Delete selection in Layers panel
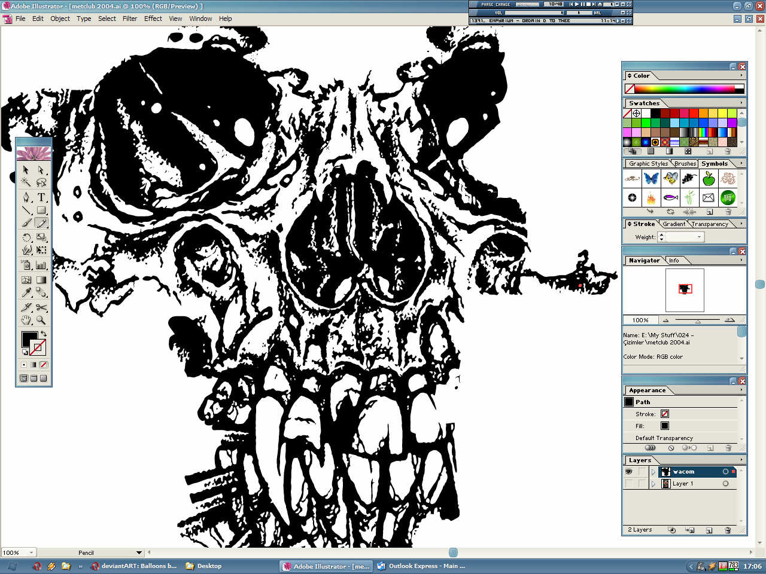This screenshot has width=766, height=574. pos(728,530)
